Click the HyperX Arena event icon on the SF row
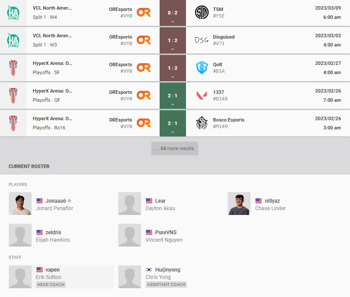Screen dimensions: 350x297 tap(13, 68)
